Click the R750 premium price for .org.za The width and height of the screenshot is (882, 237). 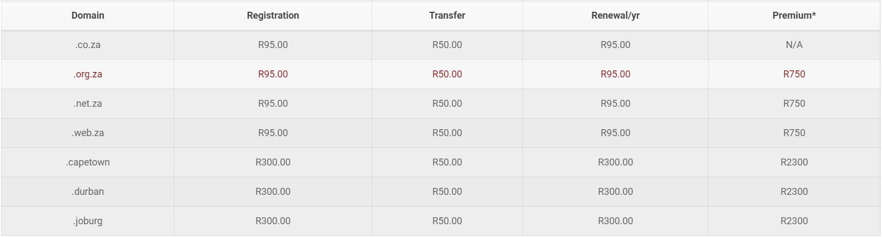[794, 74]
